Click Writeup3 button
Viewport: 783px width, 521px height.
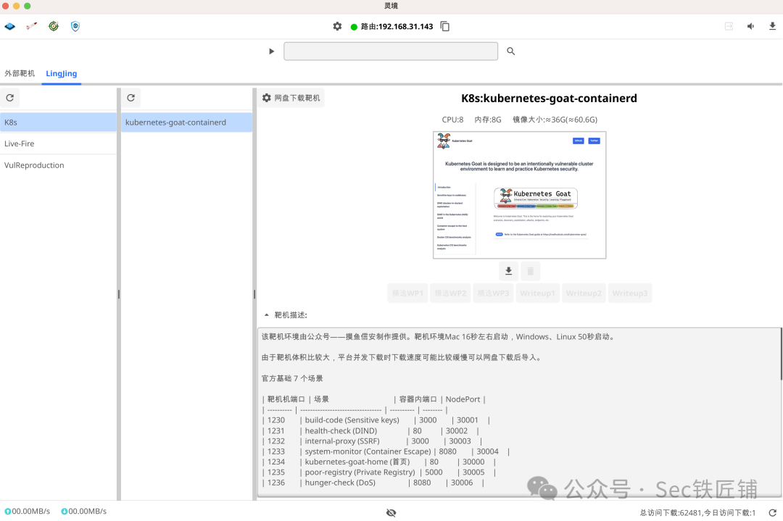click(x=630, y=293)
